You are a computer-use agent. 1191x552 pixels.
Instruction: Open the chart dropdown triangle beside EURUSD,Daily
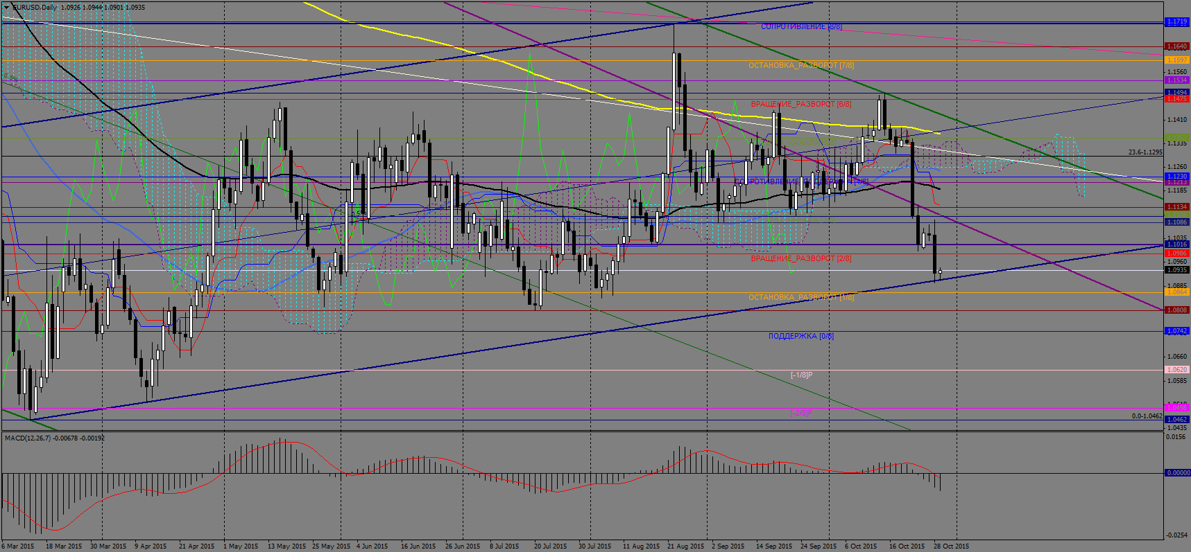pos(6,7)
